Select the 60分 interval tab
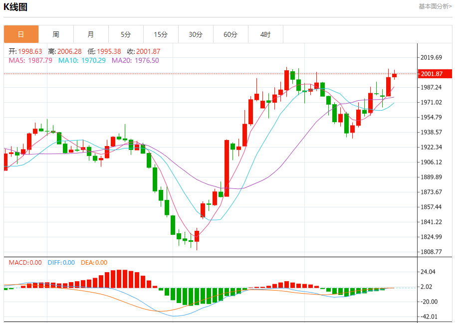The height and width of the screenshot is (323, 456). pos(230,34)
